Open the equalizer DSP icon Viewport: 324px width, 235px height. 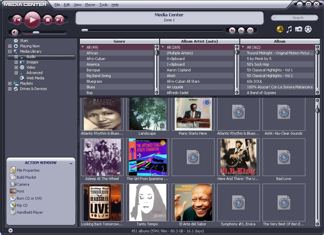point(250,31)
